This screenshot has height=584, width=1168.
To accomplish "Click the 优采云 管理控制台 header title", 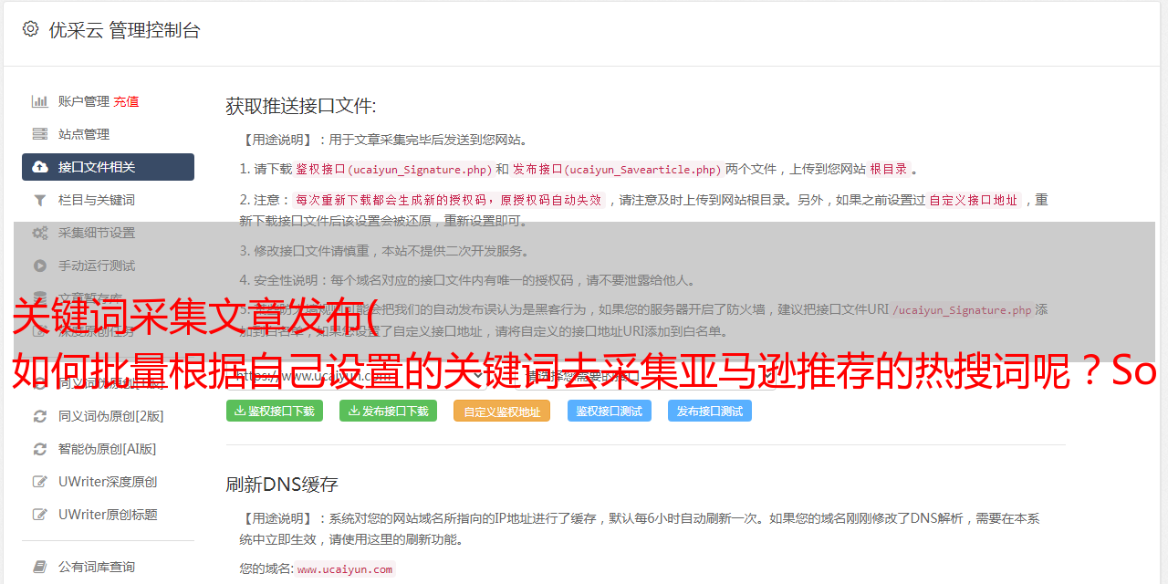I will click(124, 30).
